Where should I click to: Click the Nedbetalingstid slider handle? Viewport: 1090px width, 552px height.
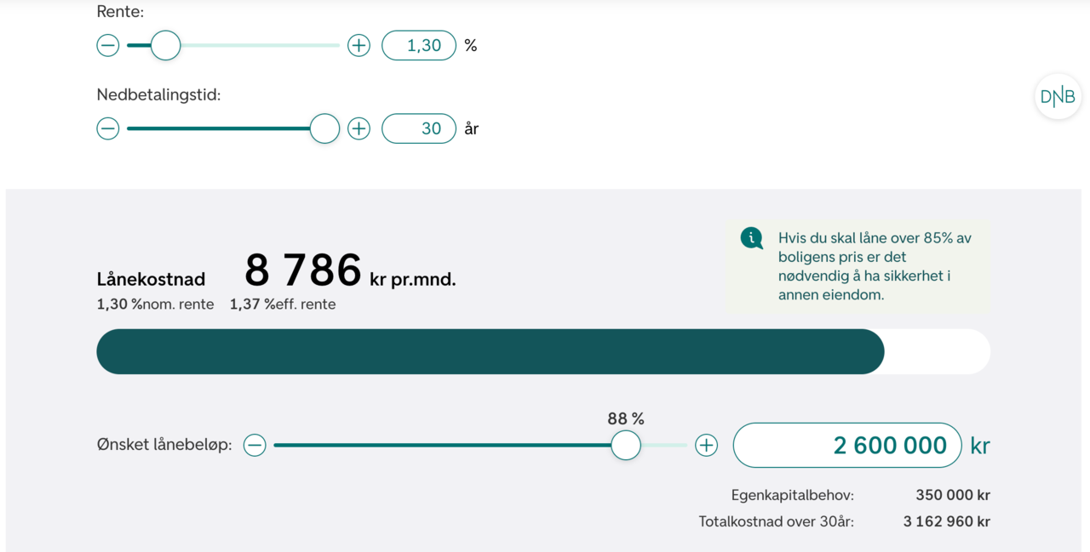324,128
